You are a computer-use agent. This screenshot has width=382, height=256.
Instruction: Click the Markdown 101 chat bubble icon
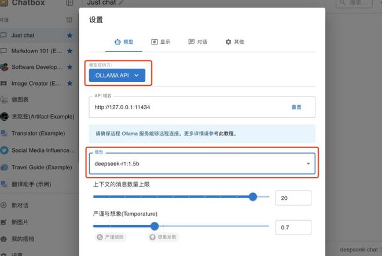pos(3,51)
